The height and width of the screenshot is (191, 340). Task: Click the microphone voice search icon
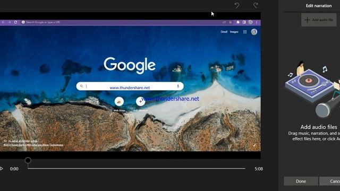pos(178,86)
